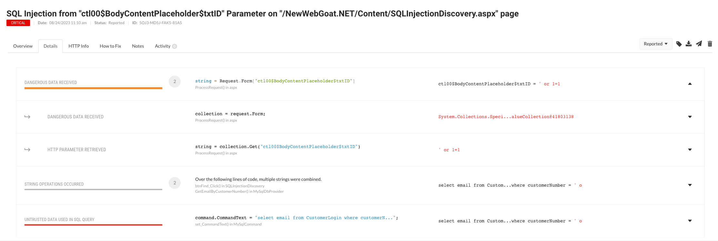Viewport: 718px width, 241px height.
Task: Collapse the first Dangerous Data Received row
Action: click(690, 84)
